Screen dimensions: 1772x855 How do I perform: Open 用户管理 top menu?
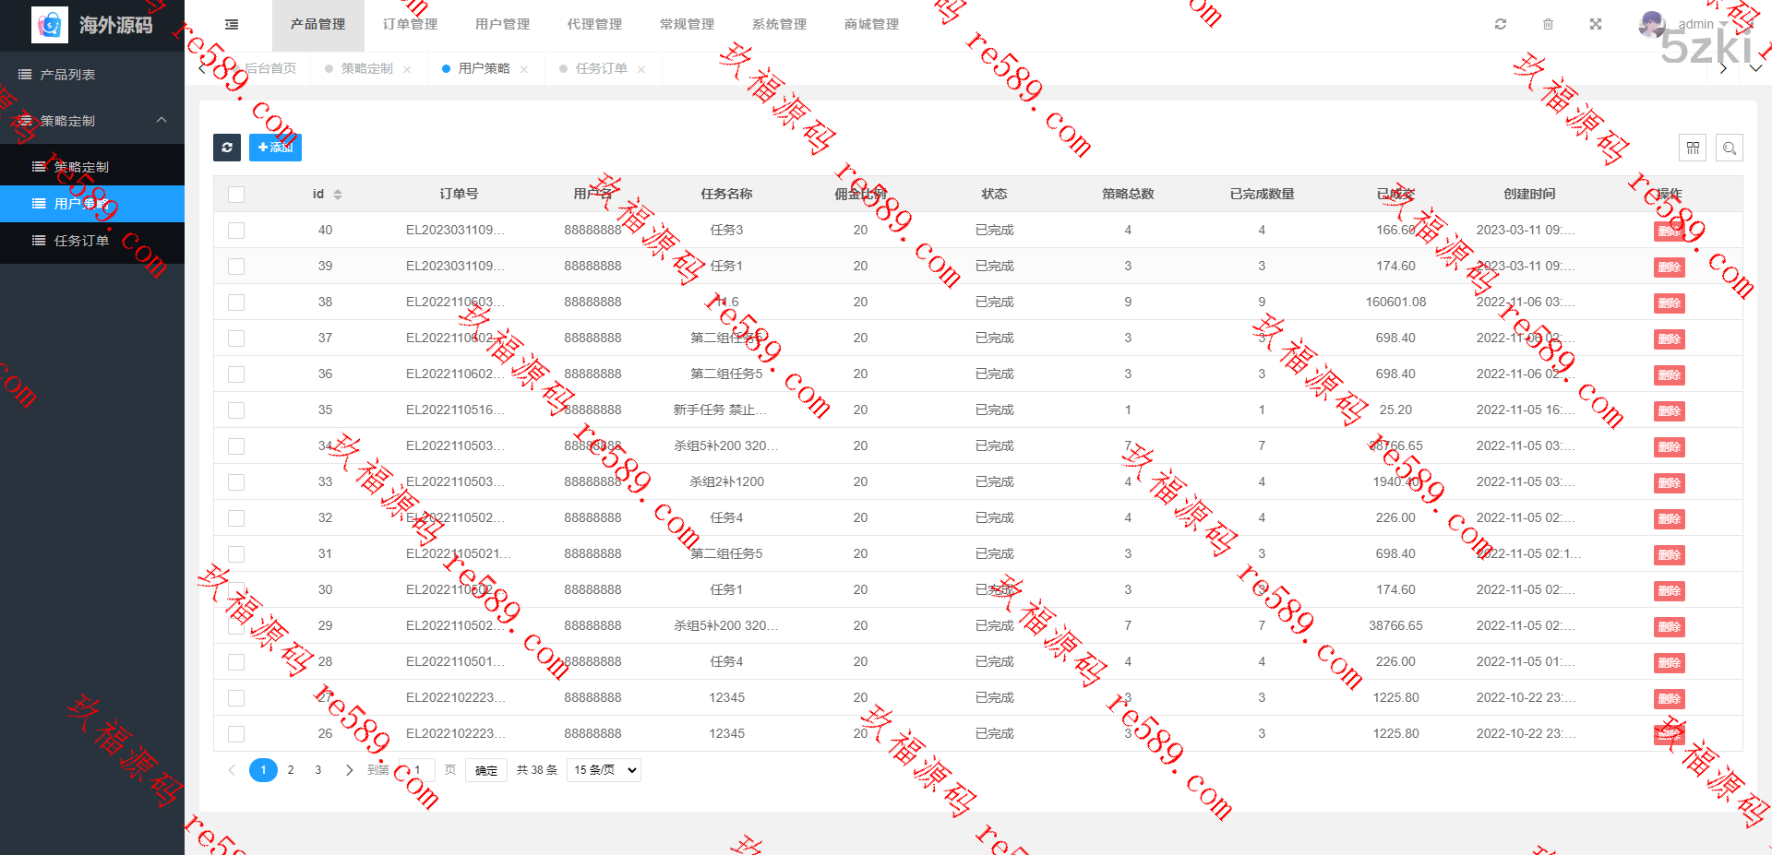pos(503,25)
